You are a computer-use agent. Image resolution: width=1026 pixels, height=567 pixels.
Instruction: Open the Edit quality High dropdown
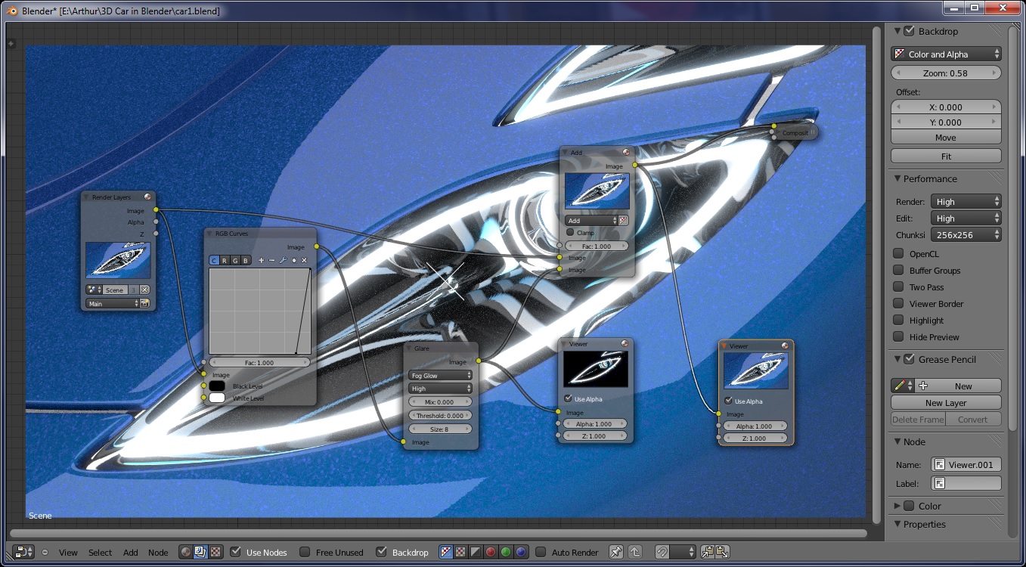pos(966,218)
